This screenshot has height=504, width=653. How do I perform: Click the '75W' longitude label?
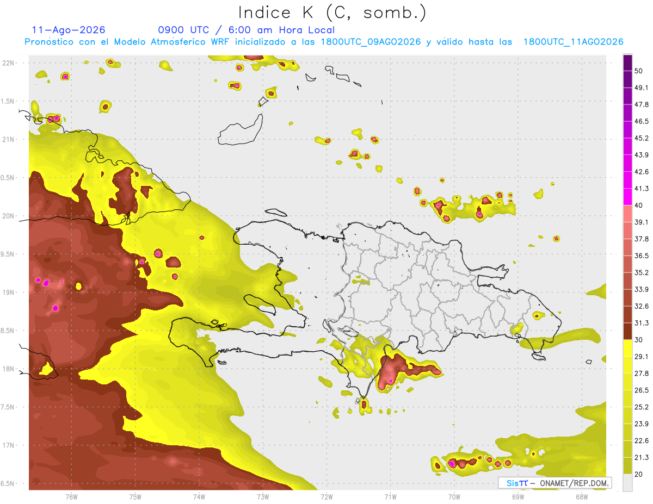click(x=135, y=496)
